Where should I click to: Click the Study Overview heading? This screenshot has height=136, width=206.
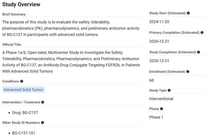[21, 4]
